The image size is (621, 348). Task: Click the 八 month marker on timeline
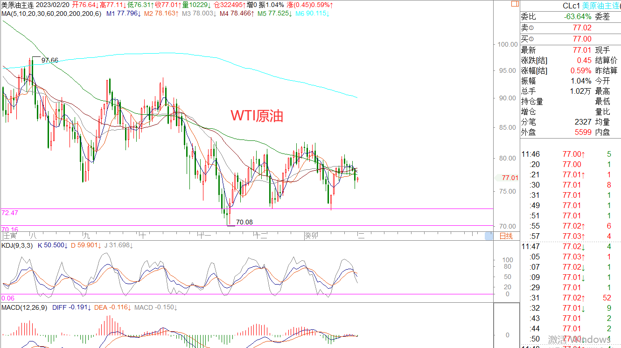33,235
